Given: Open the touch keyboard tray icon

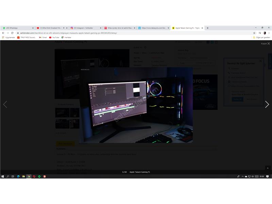Looking at the screenshot, I should pyautogui.click(x=257, y=176).
